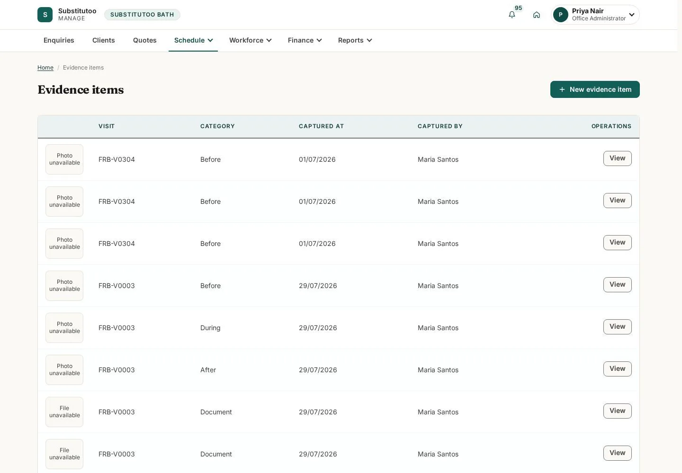Viewport: 682px width, 473px height.
Task: Click the Operations column header
Action: pyautogui.click(x=611, y=126)
